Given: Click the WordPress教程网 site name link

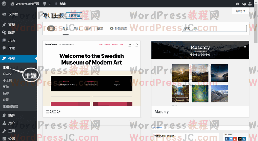Looking at the screenshot, I should pos(27,4).
